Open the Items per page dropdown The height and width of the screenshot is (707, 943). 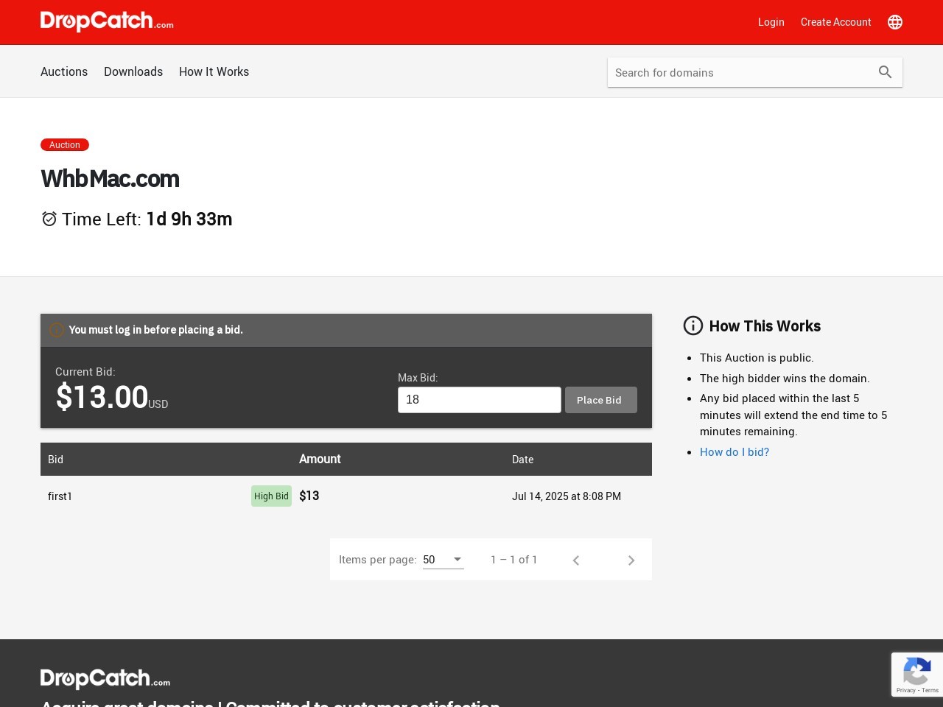tap(443, 560)
